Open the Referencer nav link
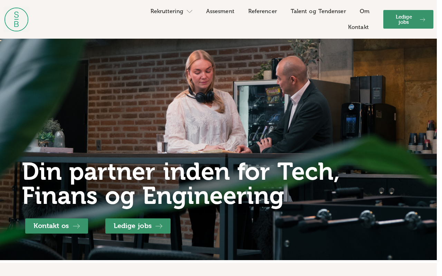 [x=262, y=11]
